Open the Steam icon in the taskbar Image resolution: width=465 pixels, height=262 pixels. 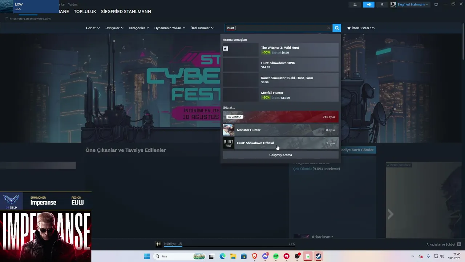pos(318,256)
